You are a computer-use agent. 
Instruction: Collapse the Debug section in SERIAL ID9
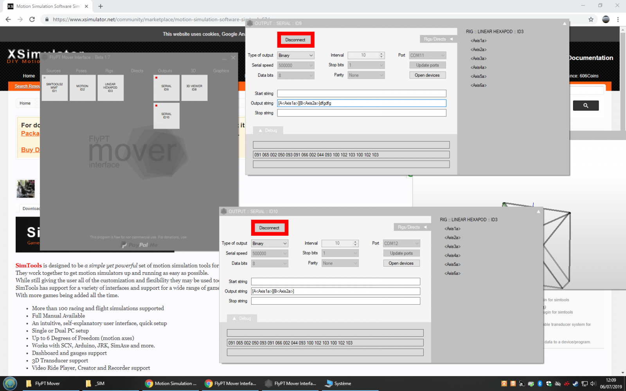(268, 131)
